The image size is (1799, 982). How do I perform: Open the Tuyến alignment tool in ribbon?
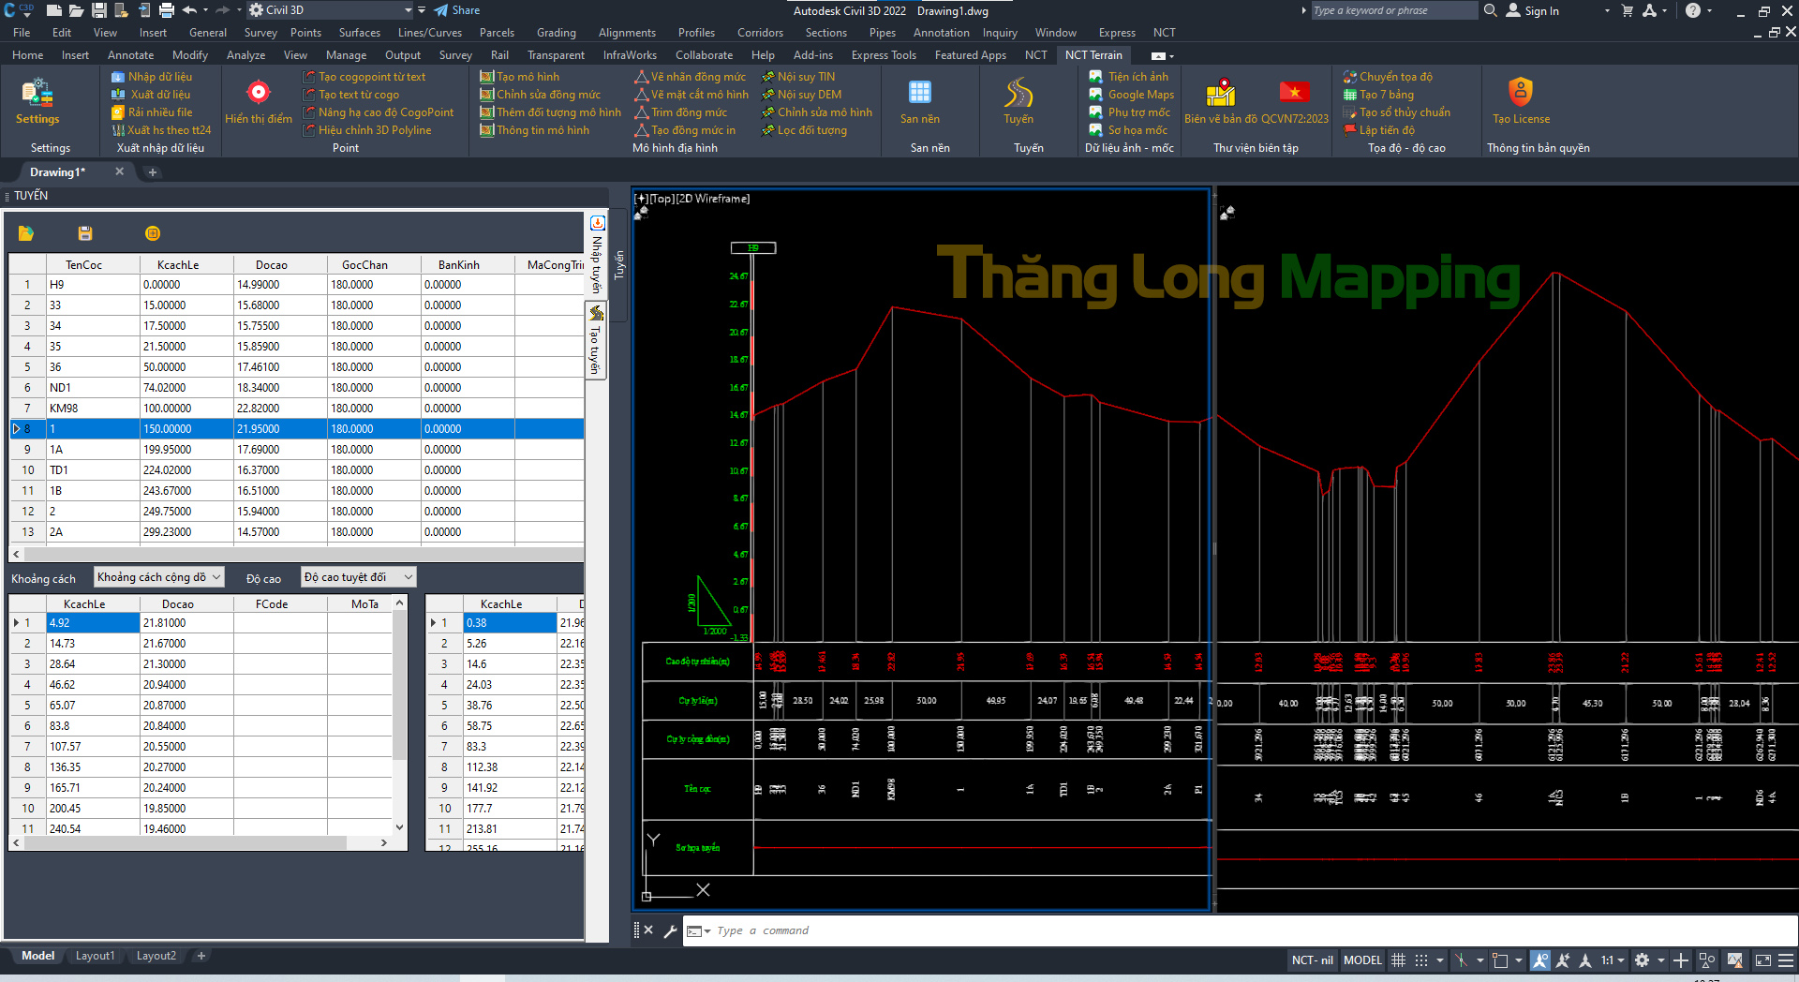[1018, 94]
